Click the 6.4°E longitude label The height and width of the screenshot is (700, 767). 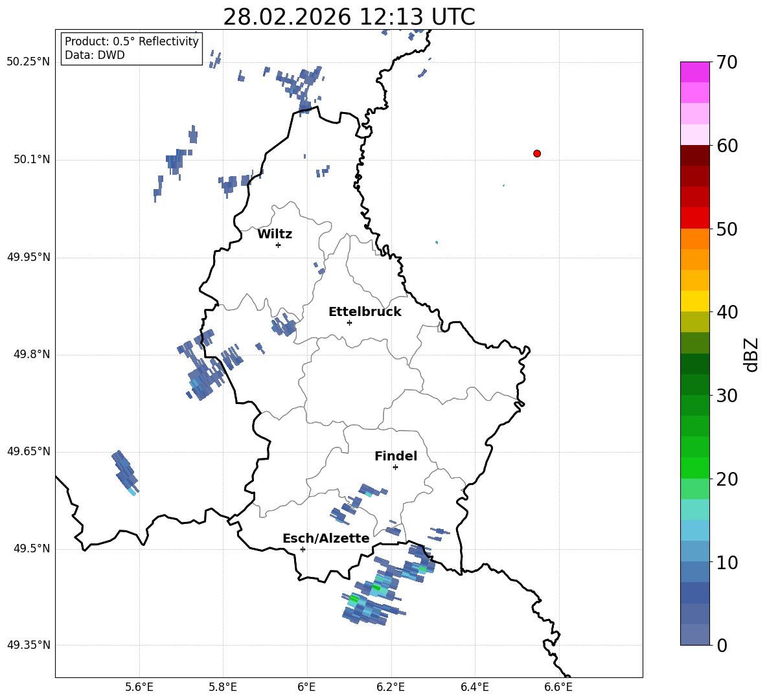(x=474, y=687)
